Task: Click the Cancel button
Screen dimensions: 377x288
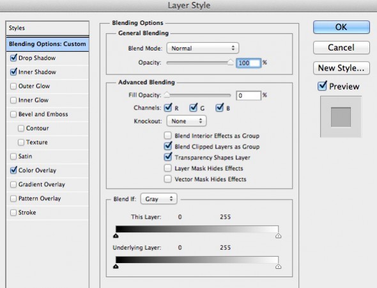Action: click(341, 47)
